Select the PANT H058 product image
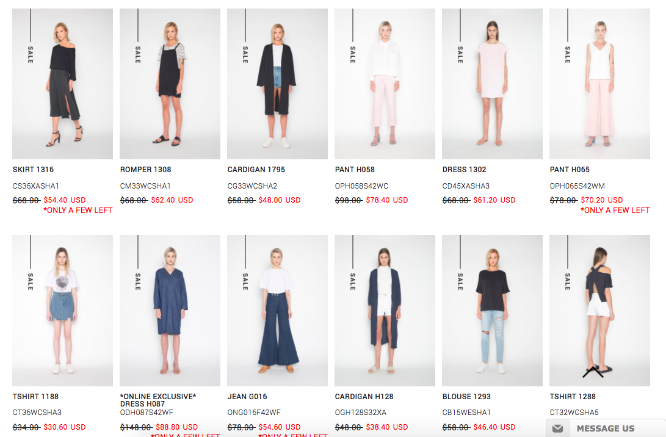 [385, 84]
